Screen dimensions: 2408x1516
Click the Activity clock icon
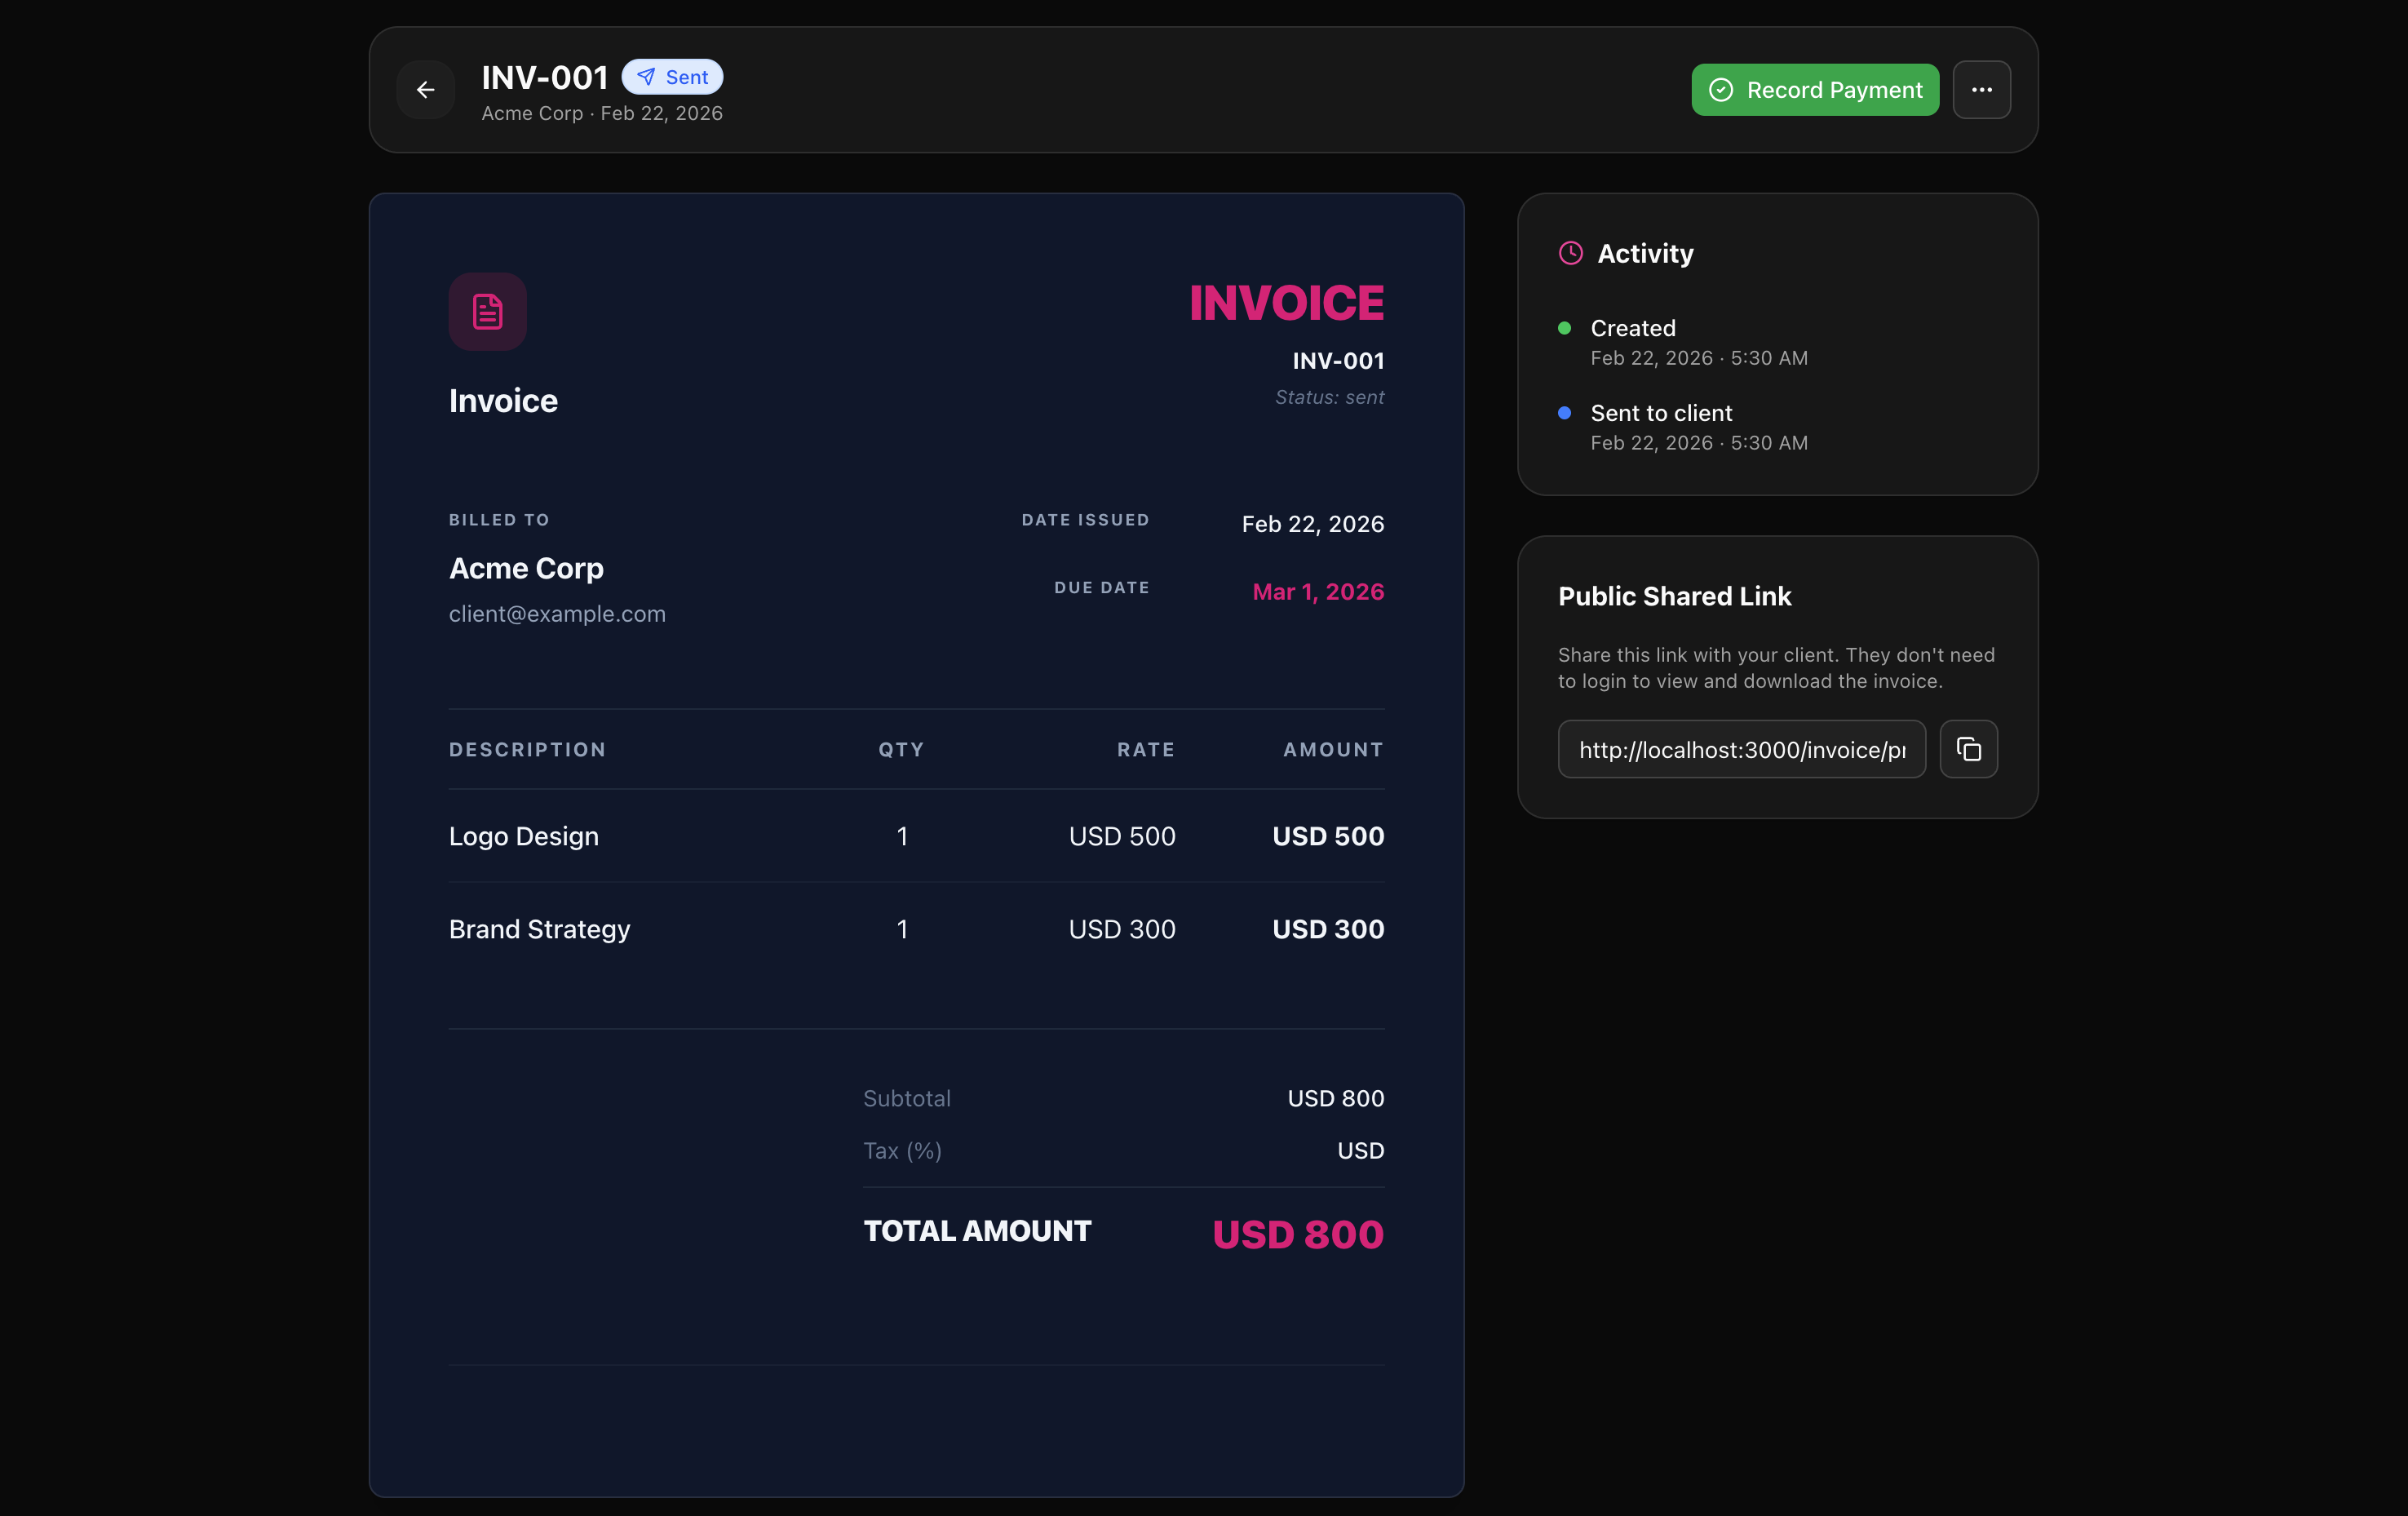(1570, 253)
